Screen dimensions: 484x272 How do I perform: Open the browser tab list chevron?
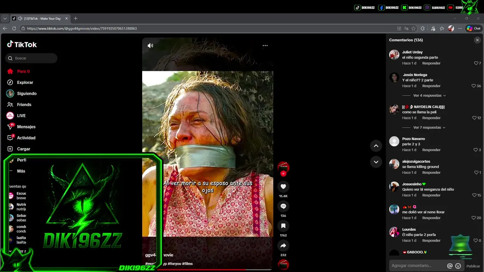point(5,19)
